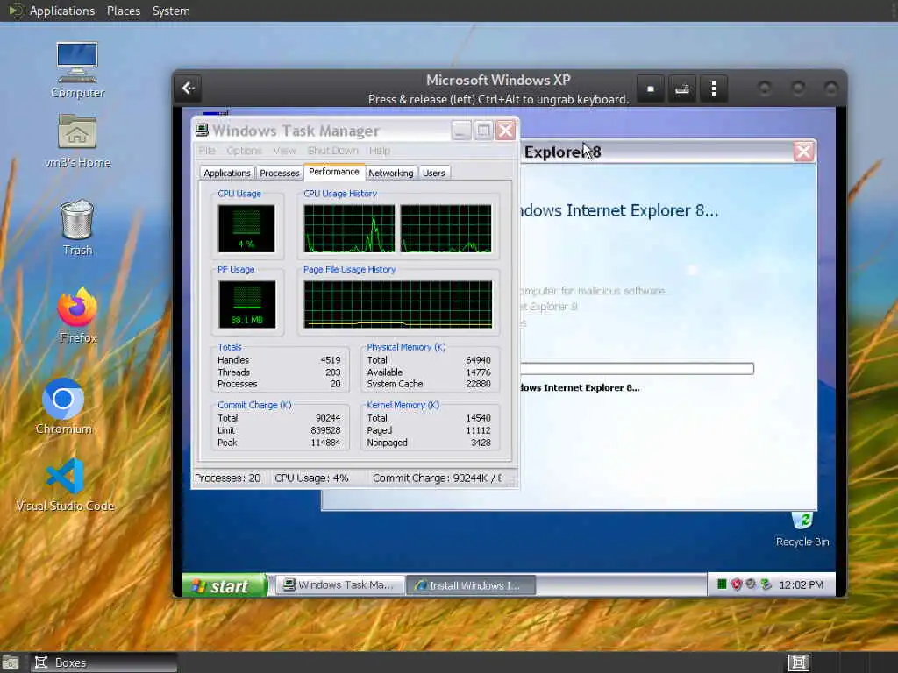Select Install Windows Internet Explorer taskbar button
This screenshot has height=673, width=898.
click(x=471, y=585)
